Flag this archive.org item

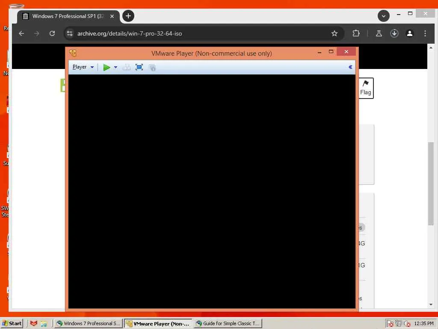[x=366, y=88]
